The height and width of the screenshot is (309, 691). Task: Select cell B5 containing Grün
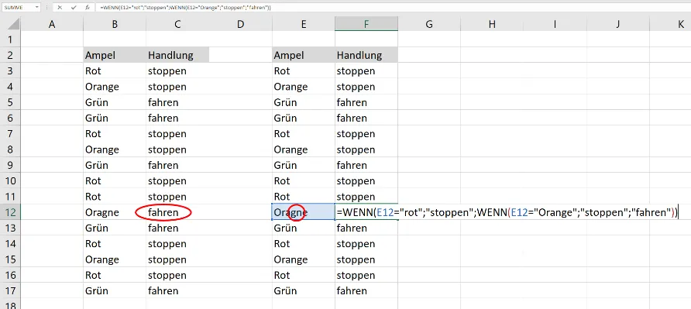(115, 103)
